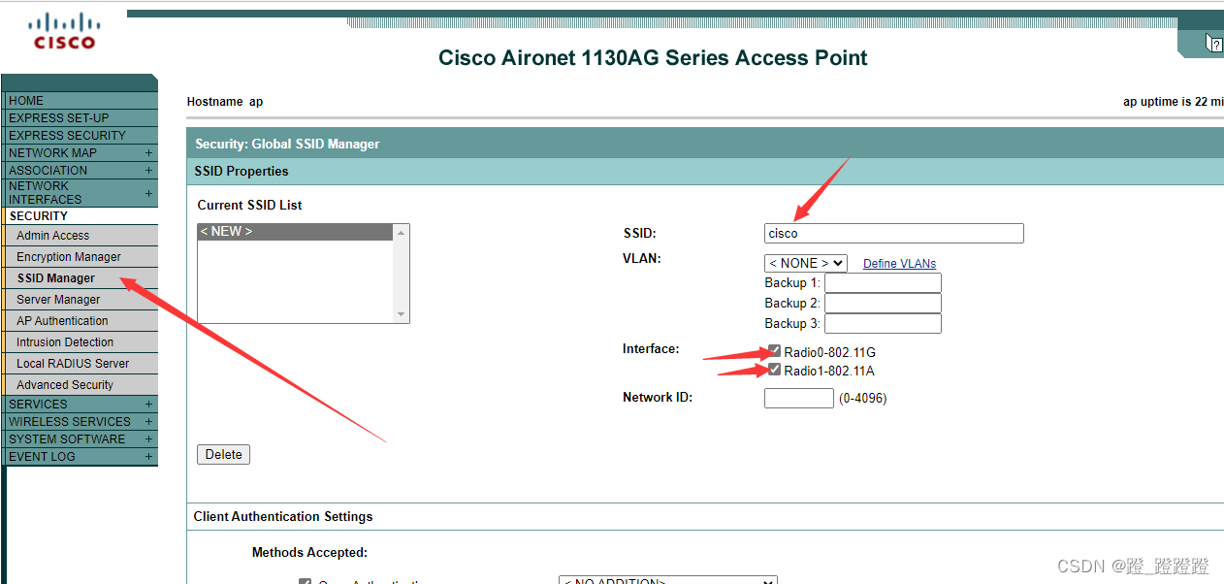1224x584 pixels.
Task: Uncheck the Radio0-802.11G interface checkbox
Action: pos(773,350)
